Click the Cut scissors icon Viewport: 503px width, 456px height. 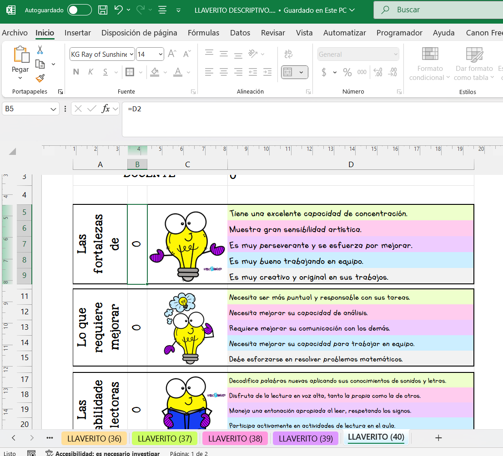click(x=40, y=50)
